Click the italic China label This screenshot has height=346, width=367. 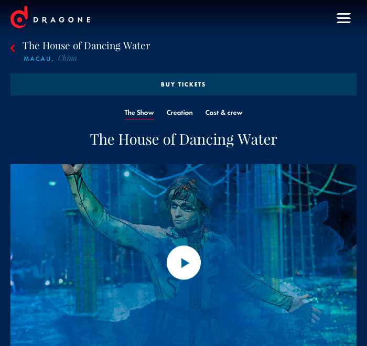[68, 58]
